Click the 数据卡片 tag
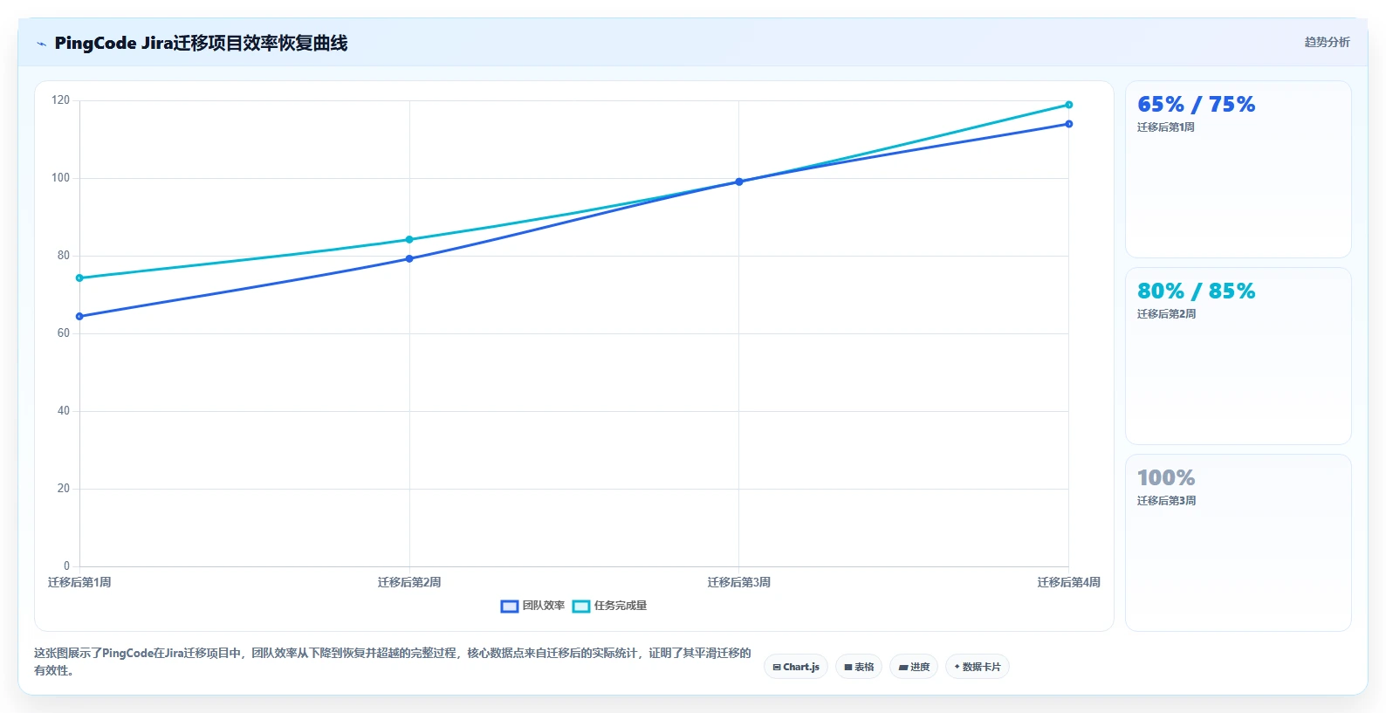The height and width of the screenshot is (713, 1386). click(x=978, y=667)
